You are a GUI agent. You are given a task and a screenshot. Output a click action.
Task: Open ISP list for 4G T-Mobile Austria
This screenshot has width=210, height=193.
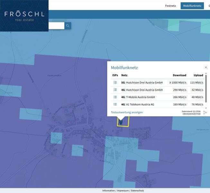click(115, 97)
